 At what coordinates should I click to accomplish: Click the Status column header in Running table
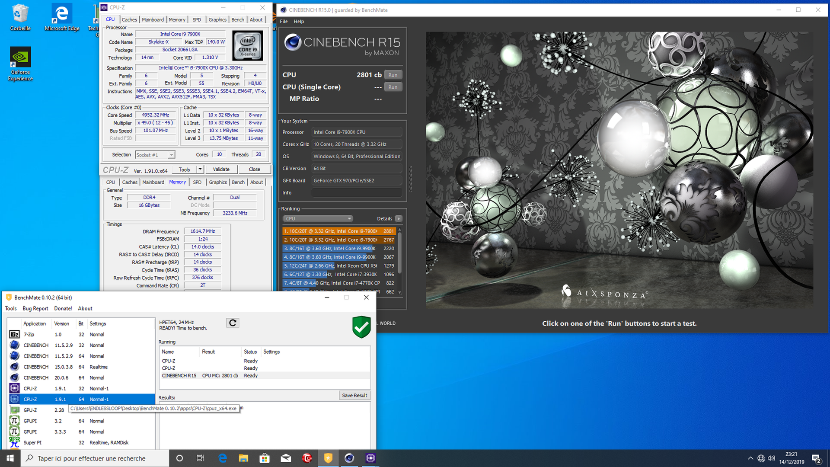click(250, 352)
